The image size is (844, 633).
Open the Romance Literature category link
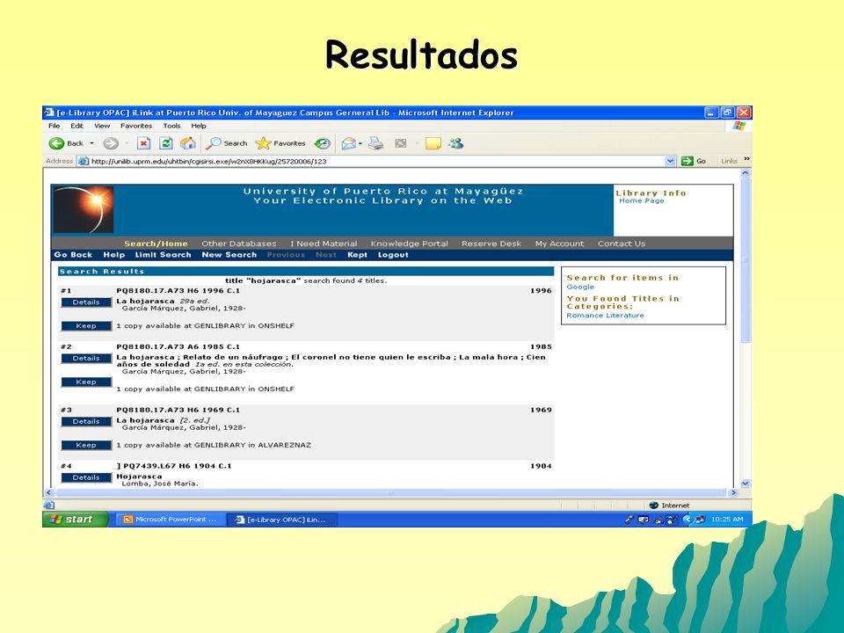coord(605,316)
